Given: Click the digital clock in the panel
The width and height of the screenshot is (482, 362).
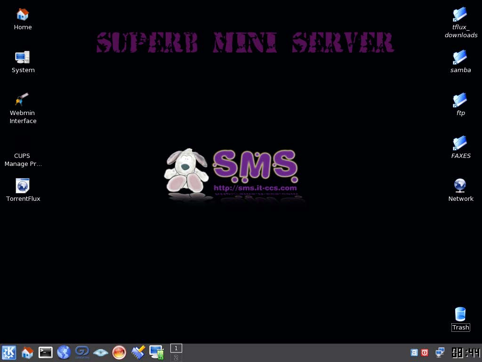Looking at the screenshot, I should tap(466, 353).
